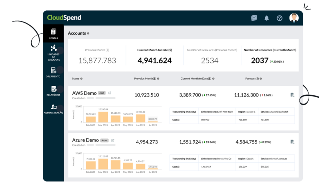Click the AWS tag badge
The height and width of the screenshot is (187, 334).
pos(102,93)
